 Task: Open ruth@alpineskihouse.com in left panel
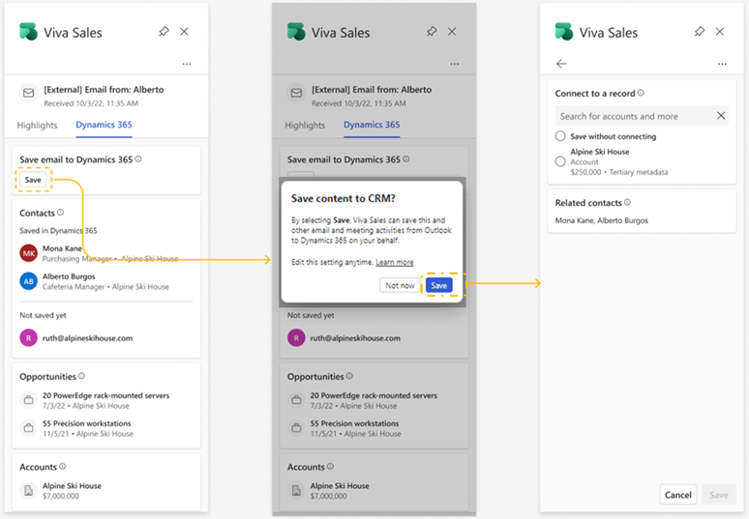coord(87,338)
